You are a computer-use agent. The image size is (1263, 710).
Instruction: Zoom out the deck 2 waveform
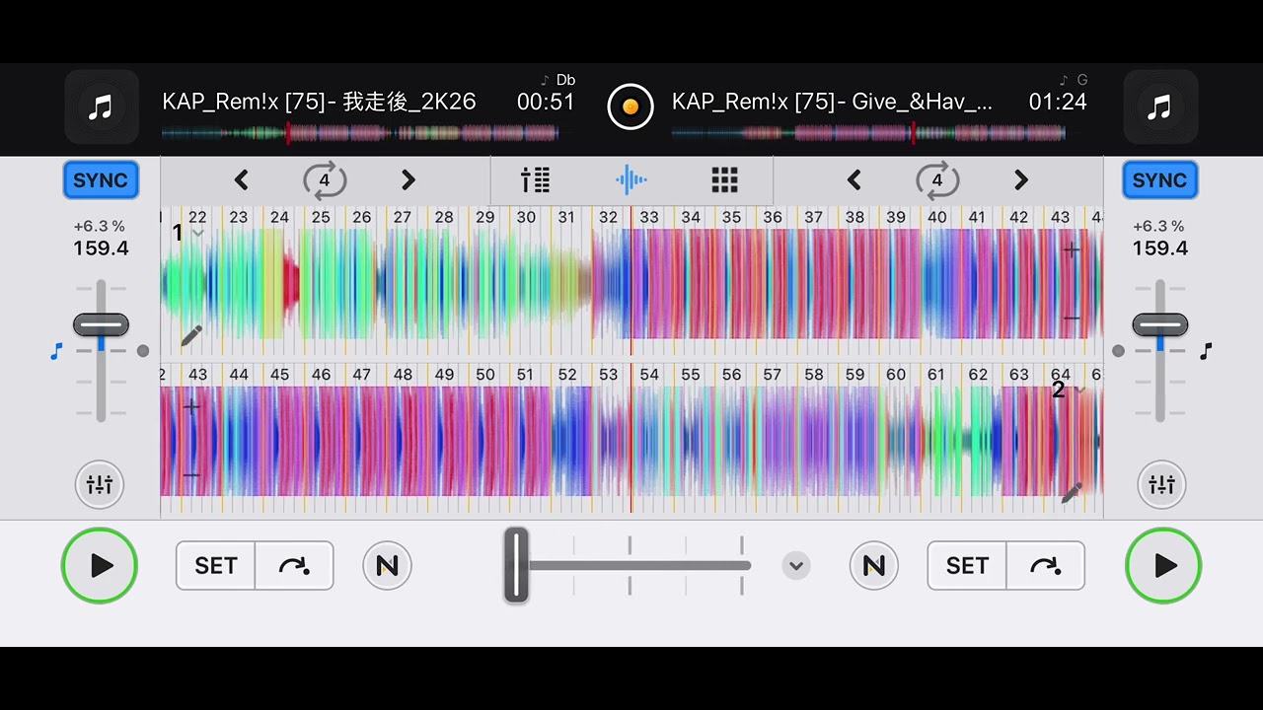point(191,475)
